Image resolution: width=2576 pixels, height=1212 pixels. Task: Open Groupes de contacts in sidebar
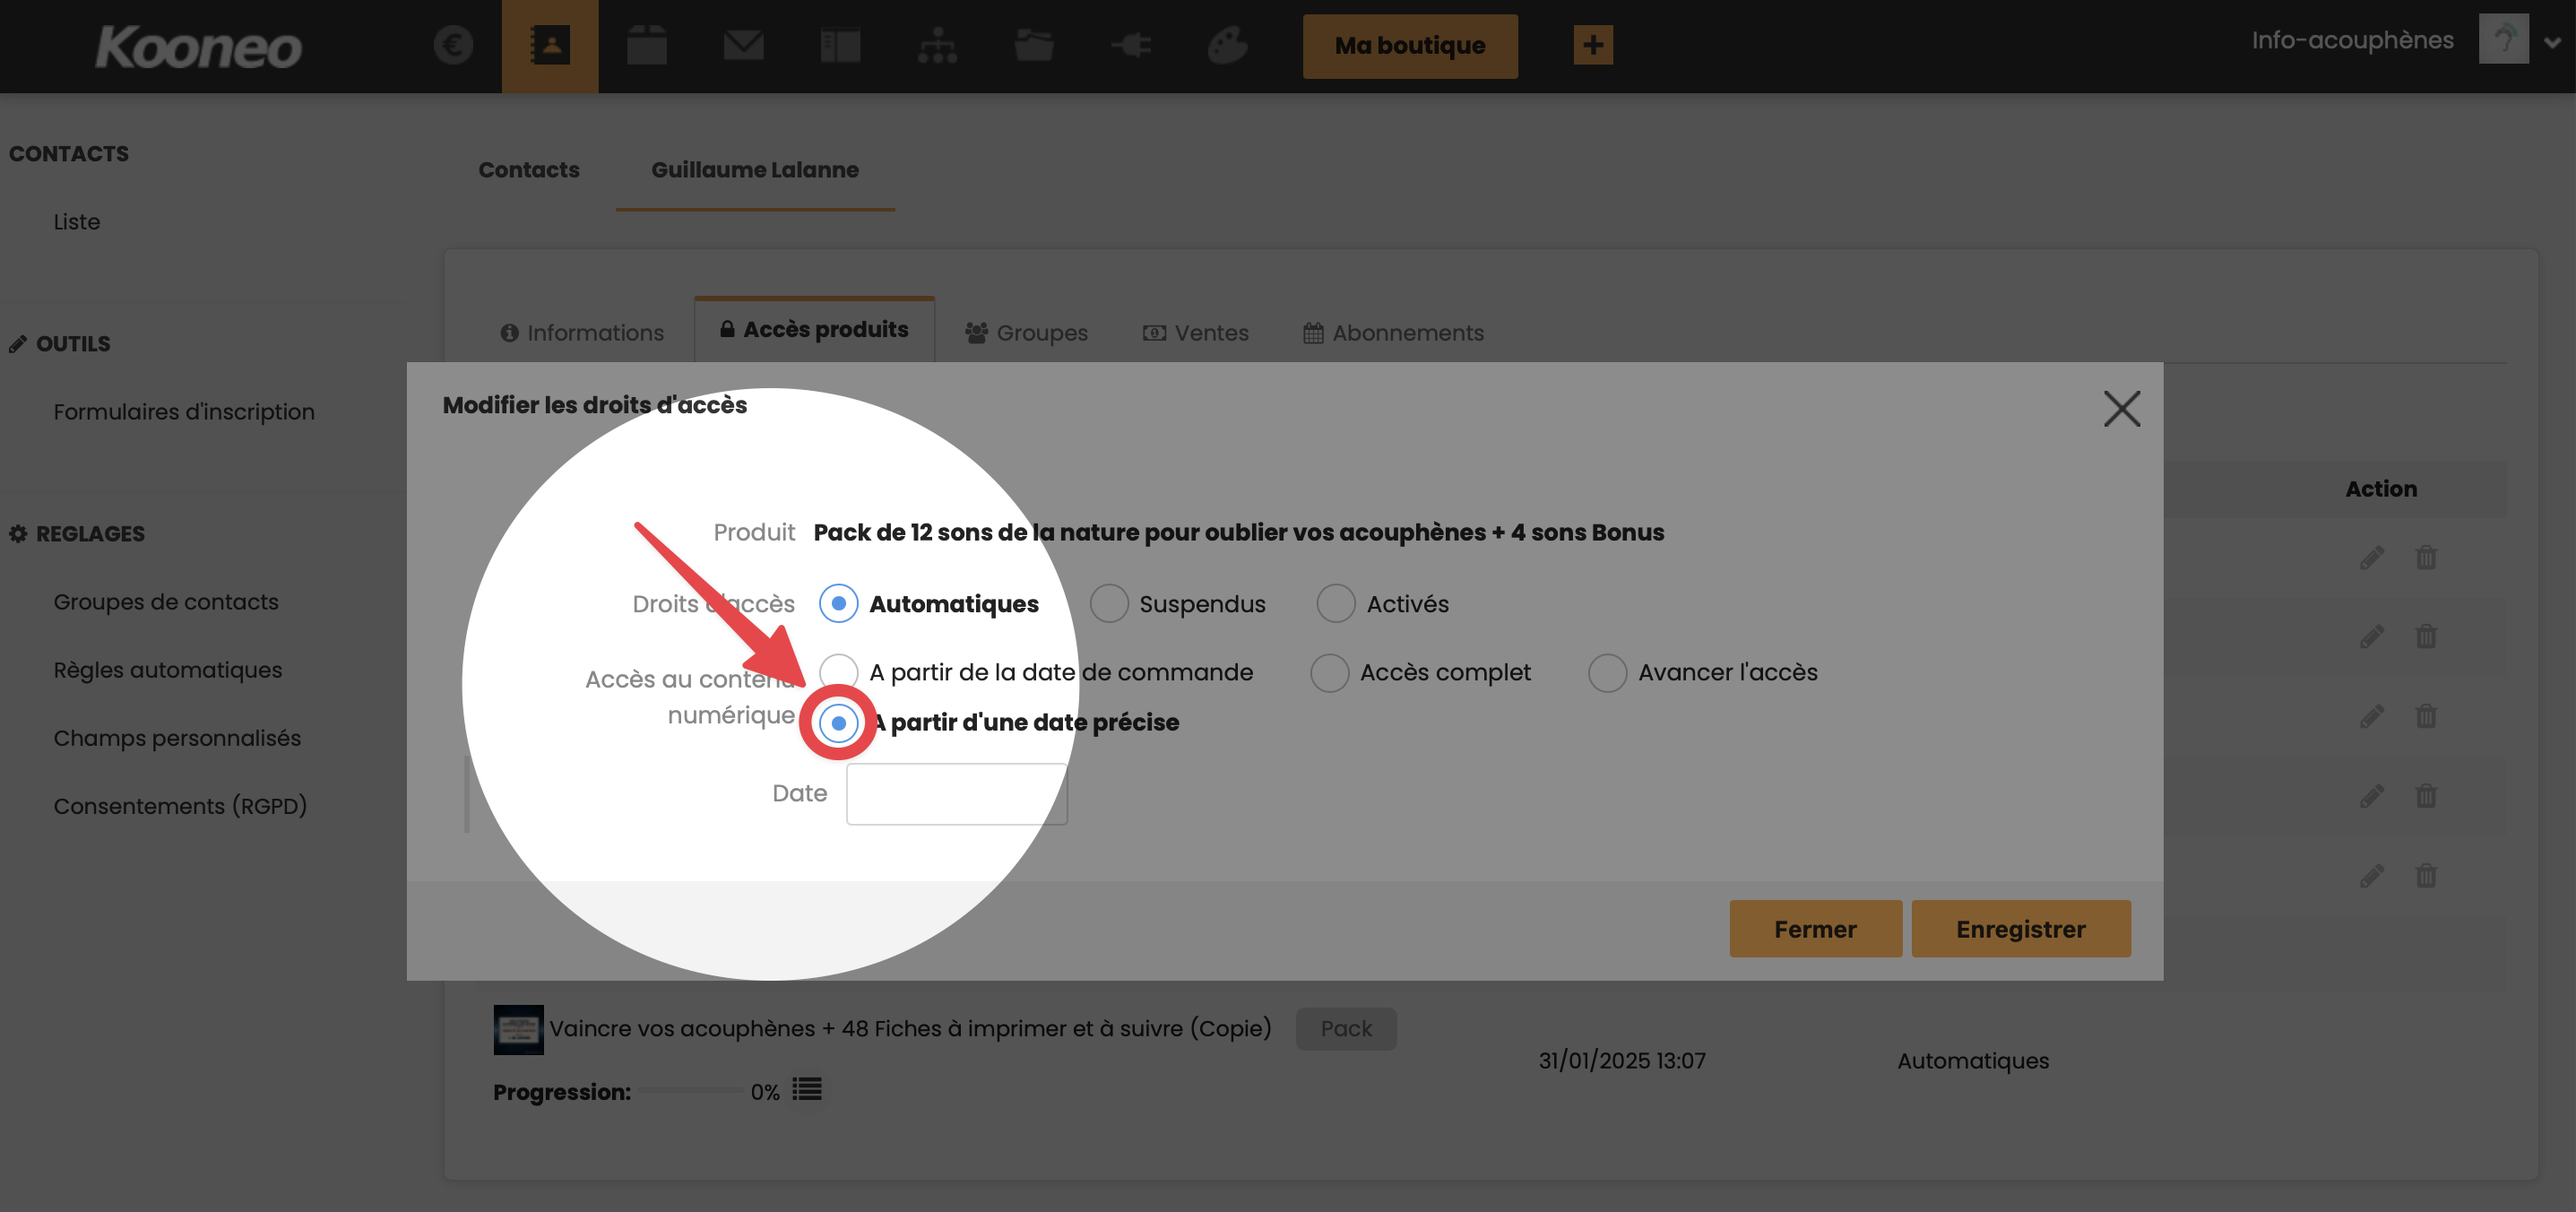[x=166, y=602]
